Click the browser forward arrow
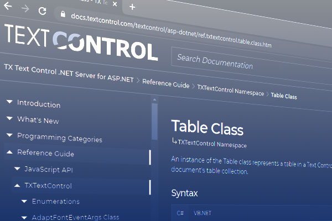 25,8
